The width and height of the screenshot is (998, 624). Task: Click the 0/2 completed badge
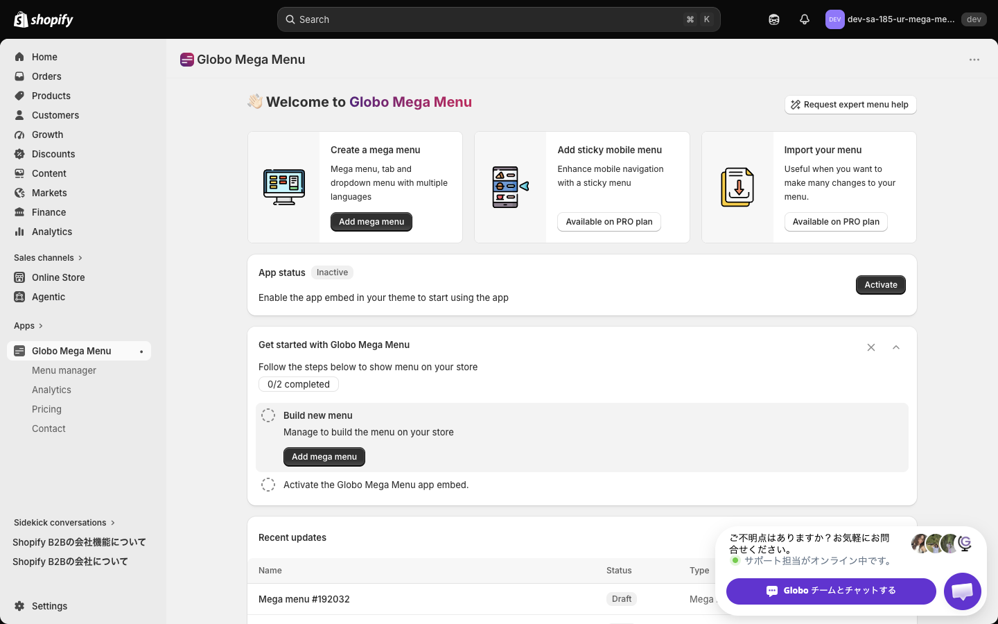click(x=299, y=384)
